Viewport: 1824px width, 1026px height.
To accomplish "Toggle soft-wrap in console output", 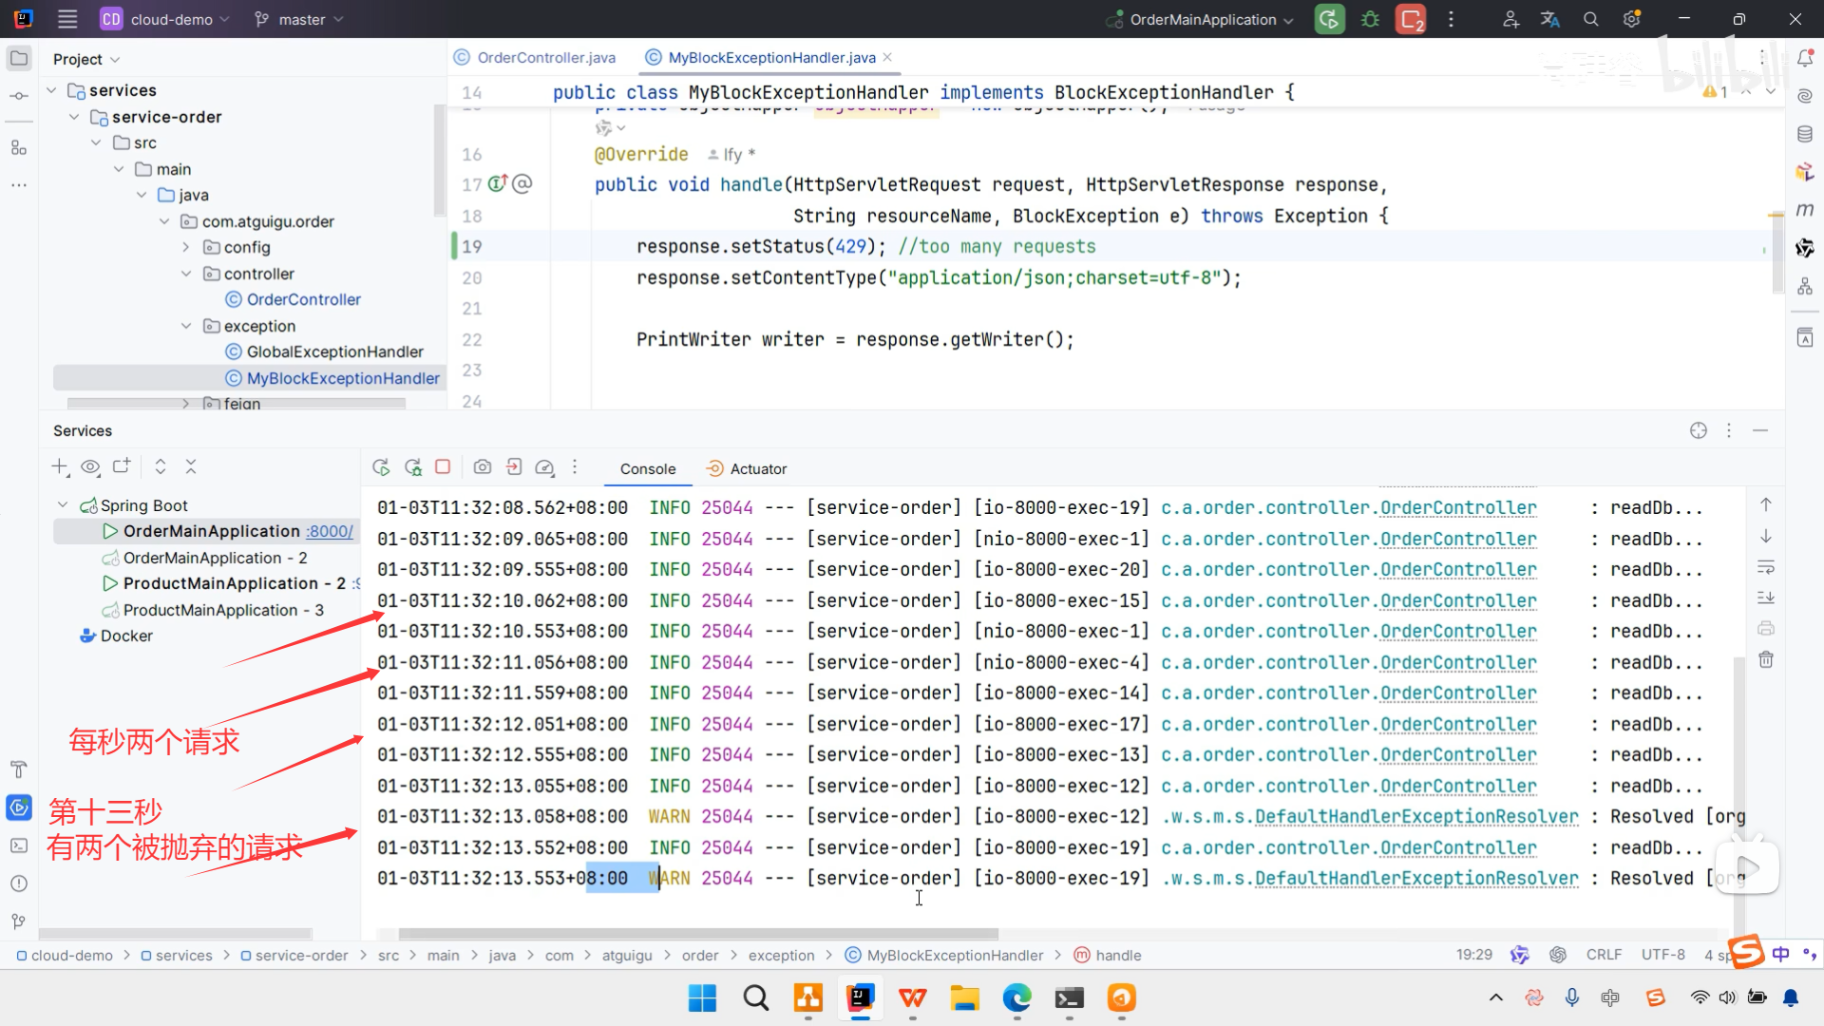I will click(1766, 567).
